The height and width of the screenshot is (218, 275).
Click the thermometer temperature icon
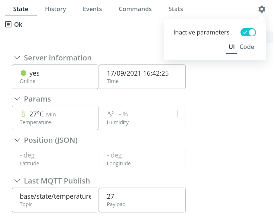23,114
